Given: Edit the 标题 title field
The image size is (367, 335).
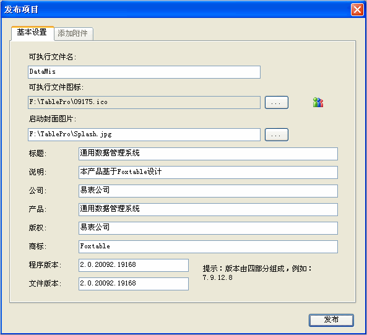Looking at the screenshot, I should [208, 154].
